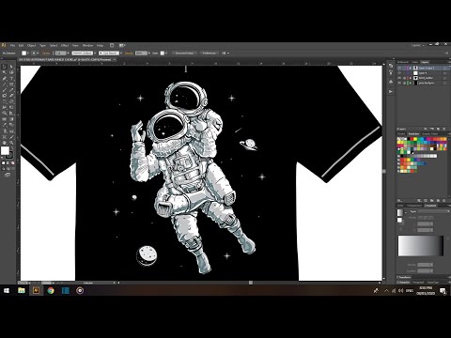Toggle the lock on the black-thumbnail bottom layer
This screenshot has width=451, height=338.
click(x=404, y=83)
